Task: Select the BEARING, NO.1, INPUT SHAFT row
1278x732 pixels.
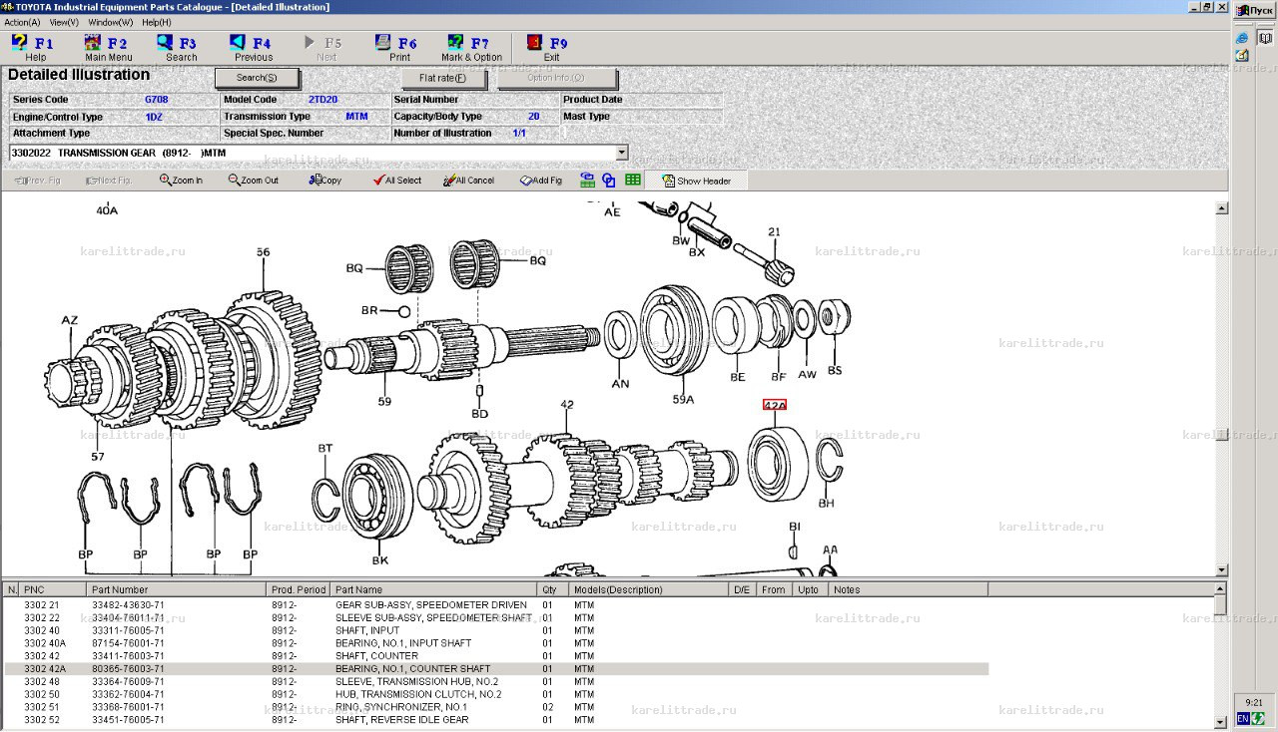Action: click(497, 643)
